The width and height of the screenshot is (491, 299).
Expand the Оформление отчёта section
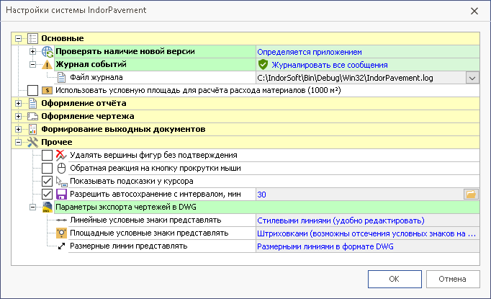[19, 104]
